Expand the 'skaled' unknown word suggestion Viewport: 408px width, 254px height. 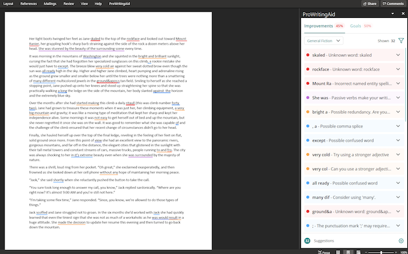coord(354,55)
